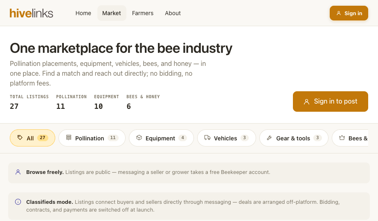The height and width of the screenshot is (221, 378).
Task: Click the 'Browse freely.' bold text
Action: tap(45, 172)
